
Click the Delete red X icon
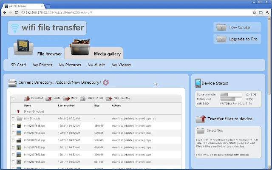coord(48,98)
